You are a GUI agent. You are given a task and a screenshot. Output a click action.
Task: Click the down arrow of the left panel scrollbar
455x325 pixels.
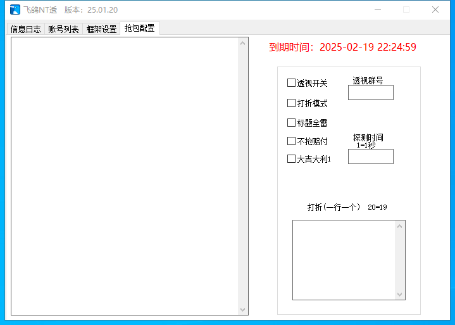click(243, 310)
